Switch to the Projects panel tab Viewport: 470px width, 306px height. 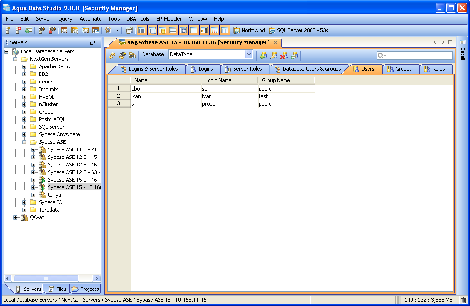pyautogui.click(x=85, y=289)
